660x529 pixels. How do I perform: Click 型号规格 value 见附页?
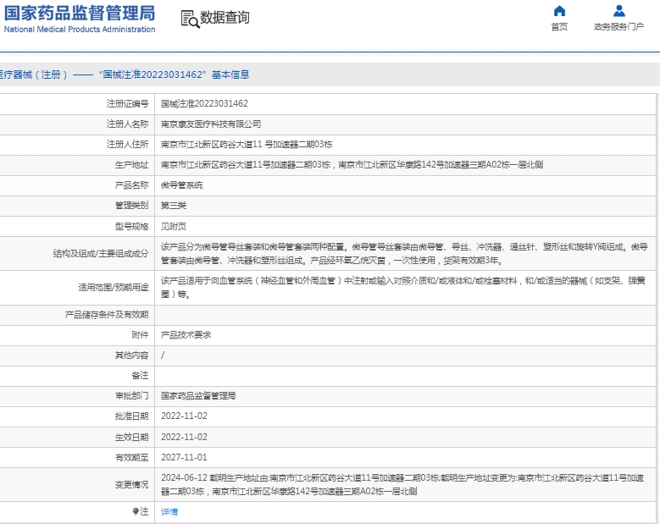(x=174, y=226)
